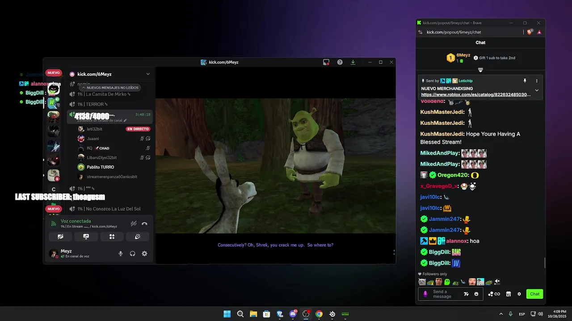Mute microphone in Discord user panel
Screen dimensions: 572x321
121,254
